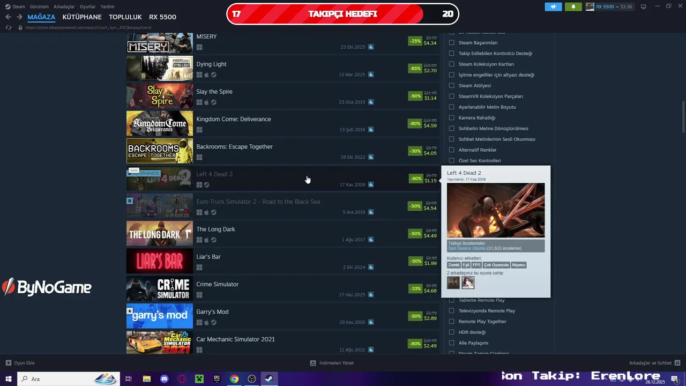
Task: Open Discord from the taskbar
Action: tap(165, 379)
